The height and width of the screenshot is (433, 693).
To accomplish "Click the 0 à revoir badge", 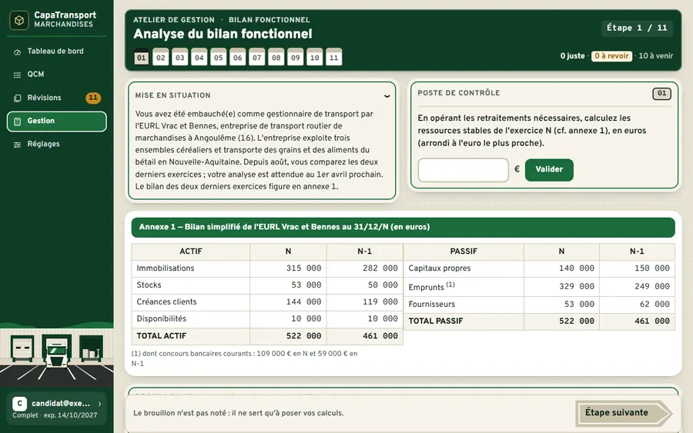I will tap(611, 56).
